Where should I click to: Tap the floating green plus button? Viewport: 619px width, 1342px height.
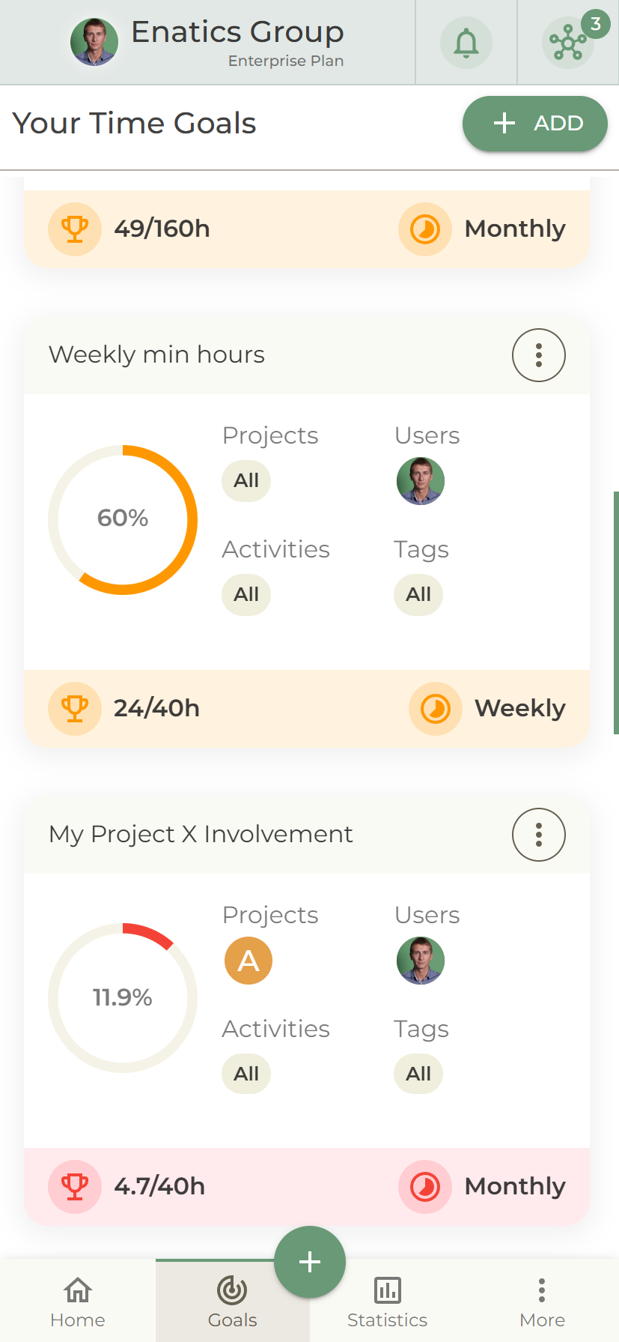pyautogui.click(x=310, y=1262)
